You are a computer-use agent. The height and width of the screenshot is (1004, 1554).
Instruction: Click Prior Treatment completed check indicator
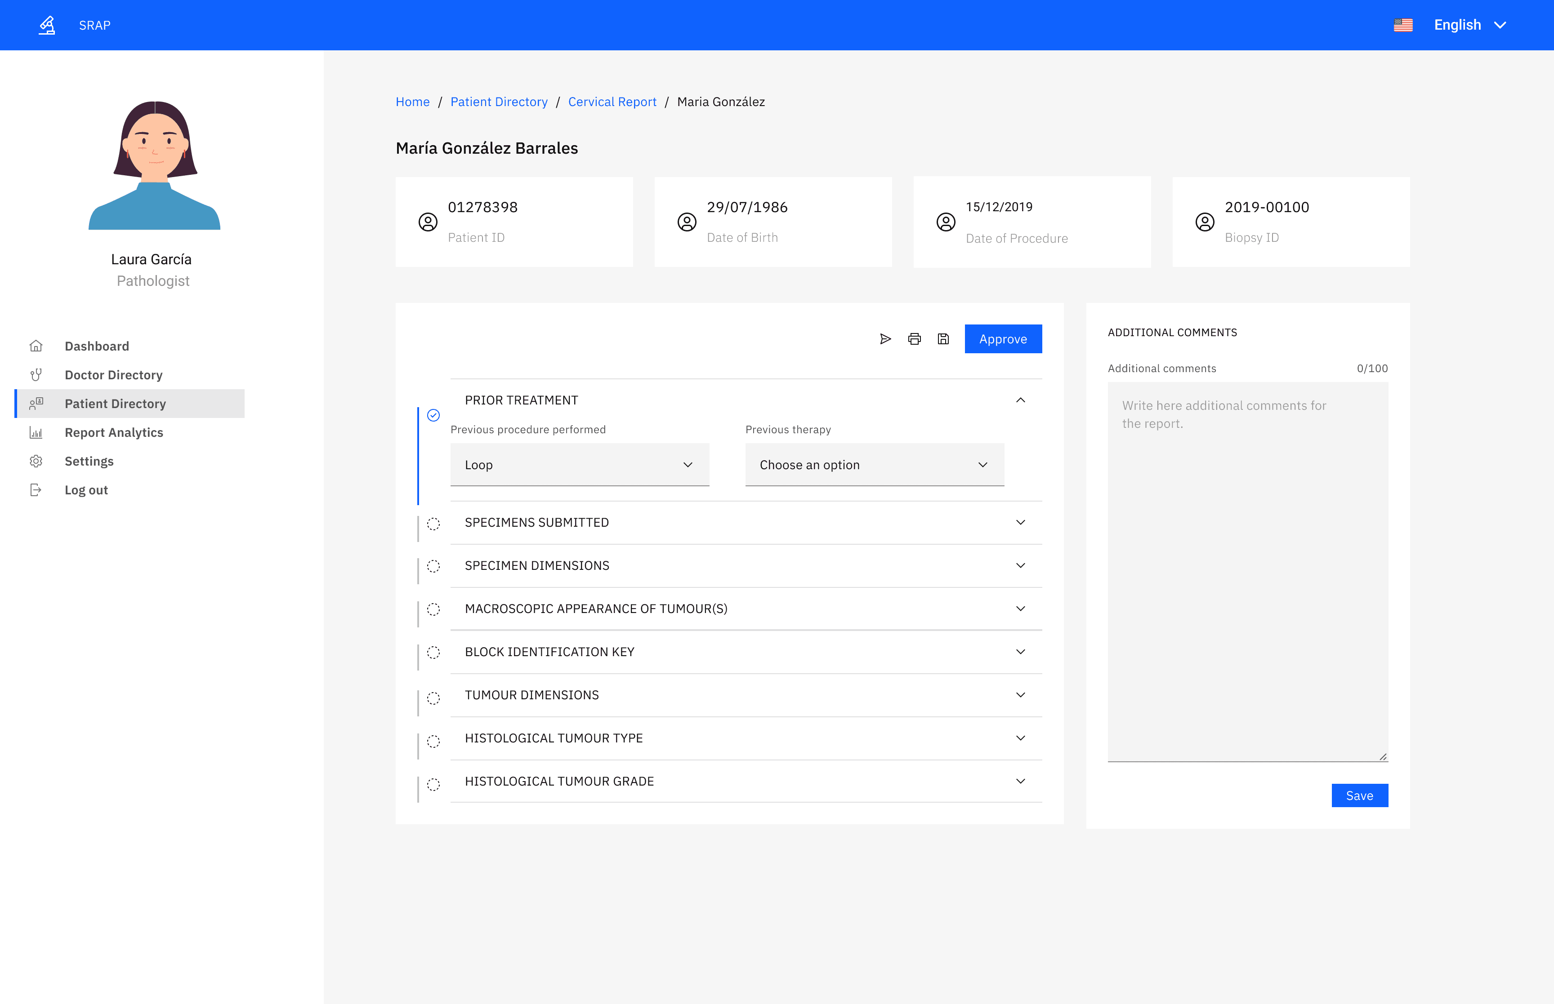[x=433, y=415]
